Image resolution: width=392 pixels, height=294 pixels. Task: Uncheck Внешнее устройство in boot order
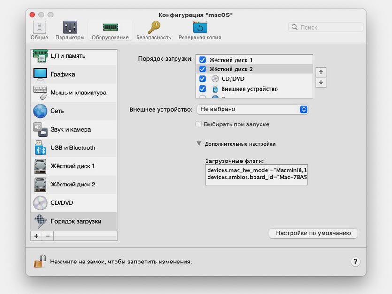(x=202, y=89)
